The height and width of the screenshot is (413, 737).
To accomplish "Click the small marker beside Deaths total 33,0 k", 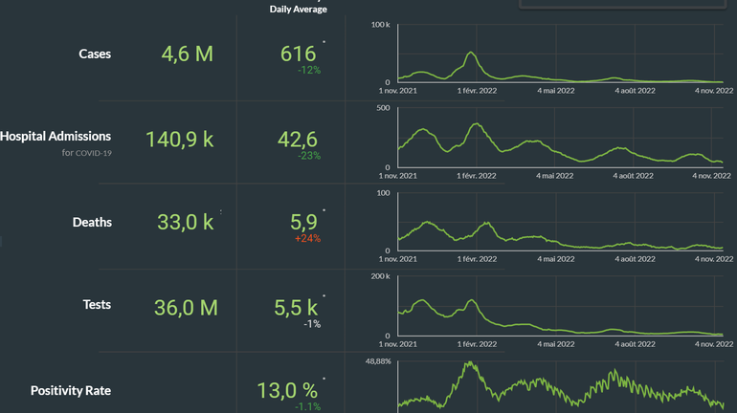I will pyautogui.click(x=221, y=210).
